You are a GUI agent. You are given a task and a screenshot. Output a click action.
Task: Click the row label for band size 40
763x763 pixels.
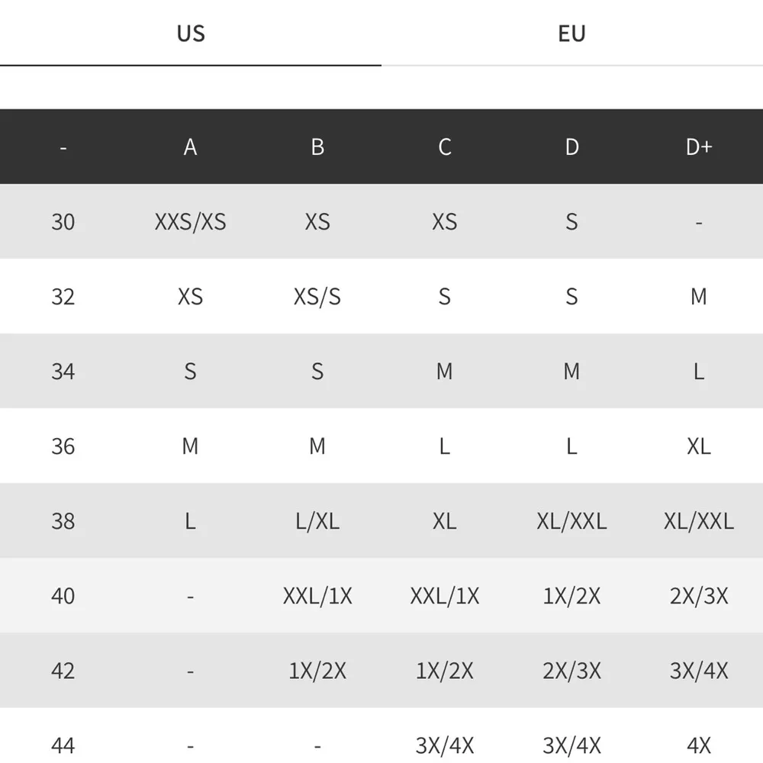pyautogui.click(x=63, y=595)
